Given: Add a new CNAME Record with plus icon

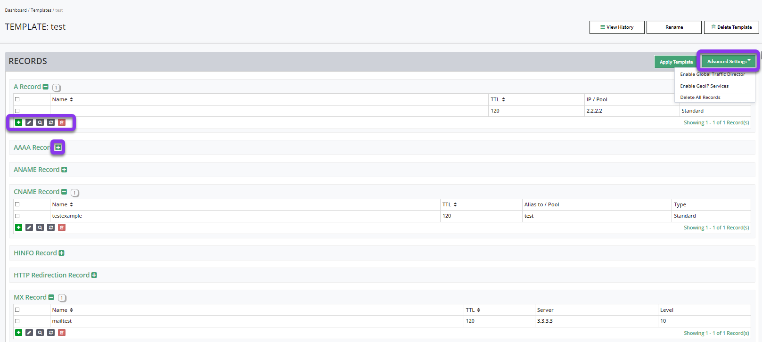Looking at the screenshot, I should (x=19, y=228).
